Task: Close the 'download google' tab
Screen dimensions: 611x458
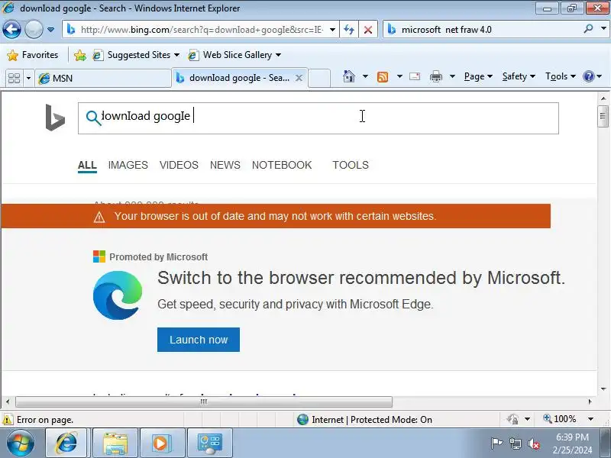Action: [x=299, y=78]
